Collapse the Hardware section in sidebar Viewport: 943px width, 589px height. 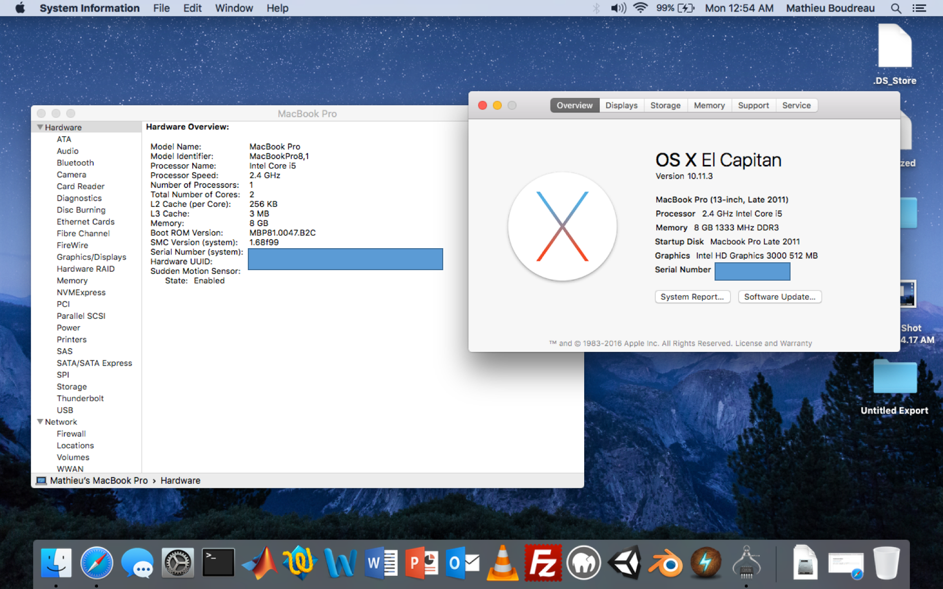tap(40, 127)
